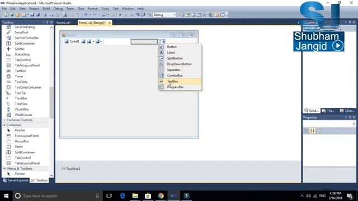
Task: Click the Cut scissors toolbar icon
Action: pos(45,15)
